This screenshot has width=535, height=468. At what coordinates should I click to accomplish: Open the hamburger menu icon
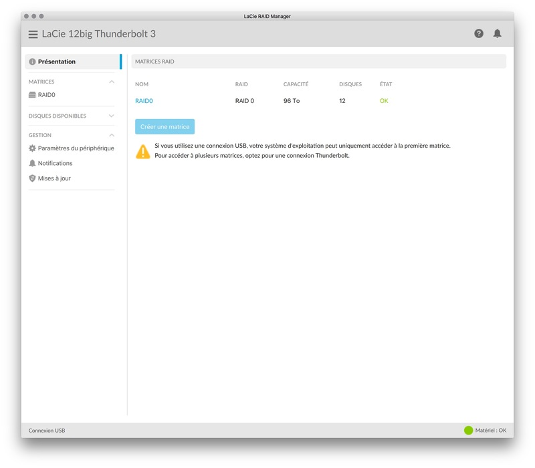click(x=33, y=34)
